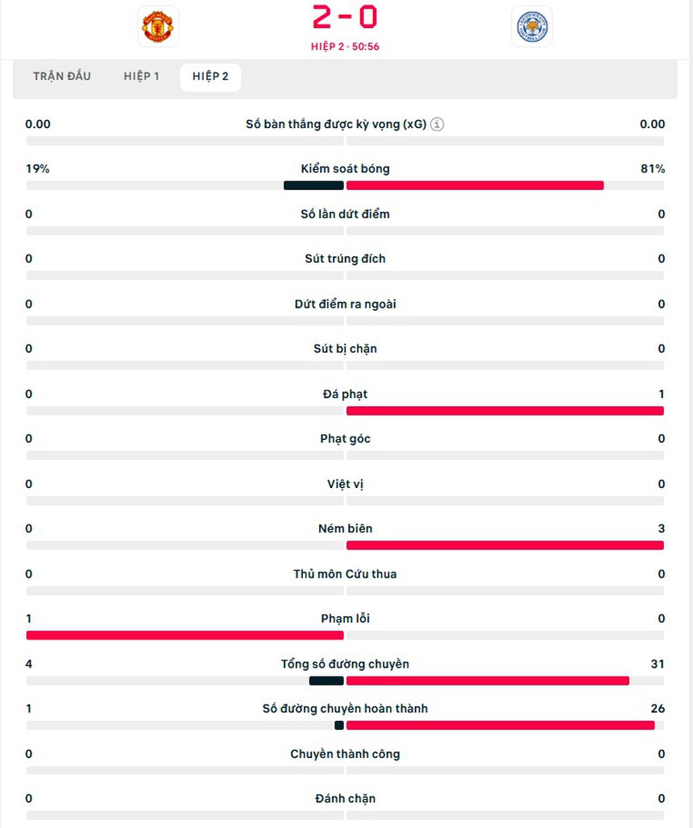Click the 'Số lần dứt điểm' stat row
This screenshot has height=828, width=693.
345,213
